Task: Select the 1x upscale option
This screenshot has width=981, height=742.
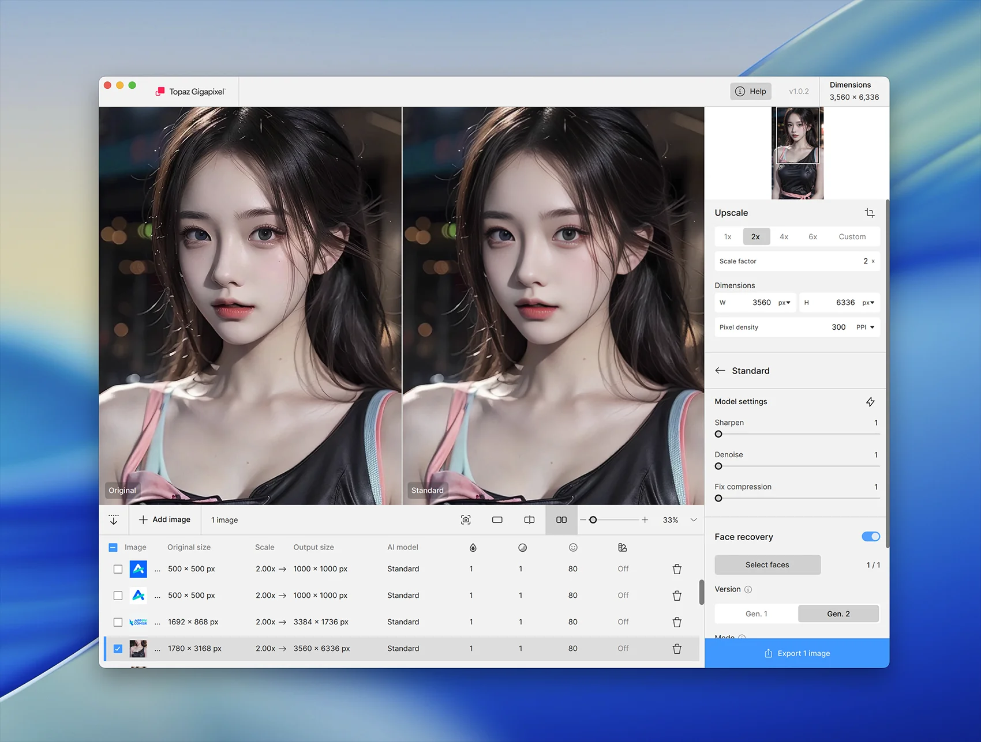Action: (x=728, y=237)
